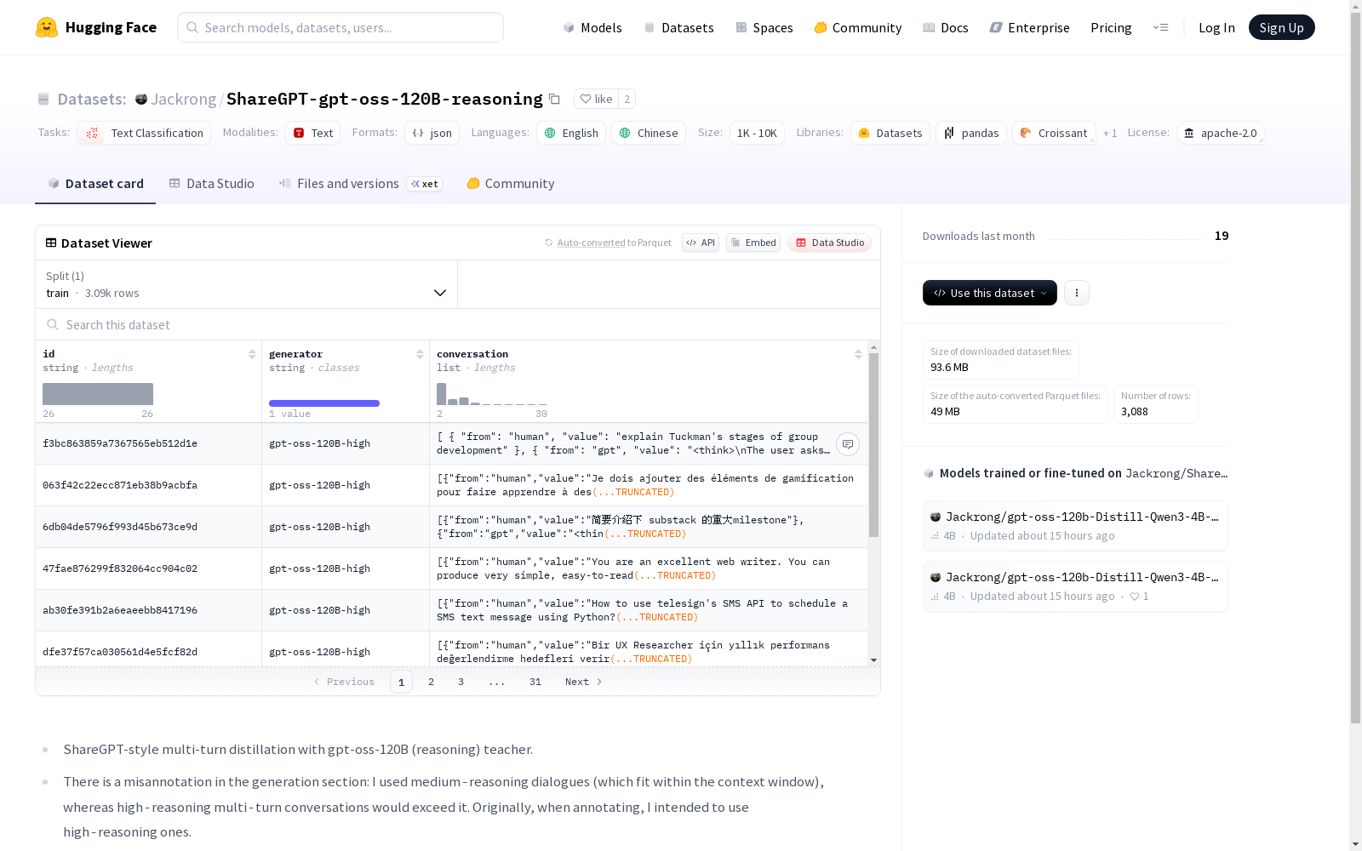Click the Jackrong author avatar
This screenshot has width=1362, height=851.
[x=141, y=99]
